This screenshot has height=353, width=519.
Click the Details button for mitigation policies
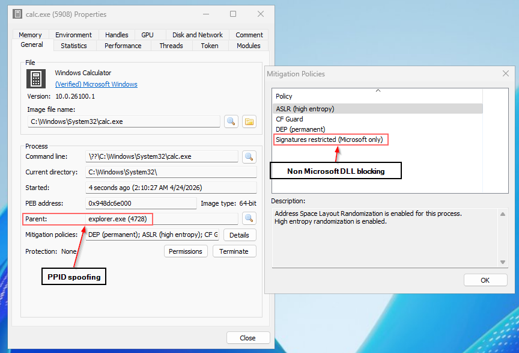239,235
